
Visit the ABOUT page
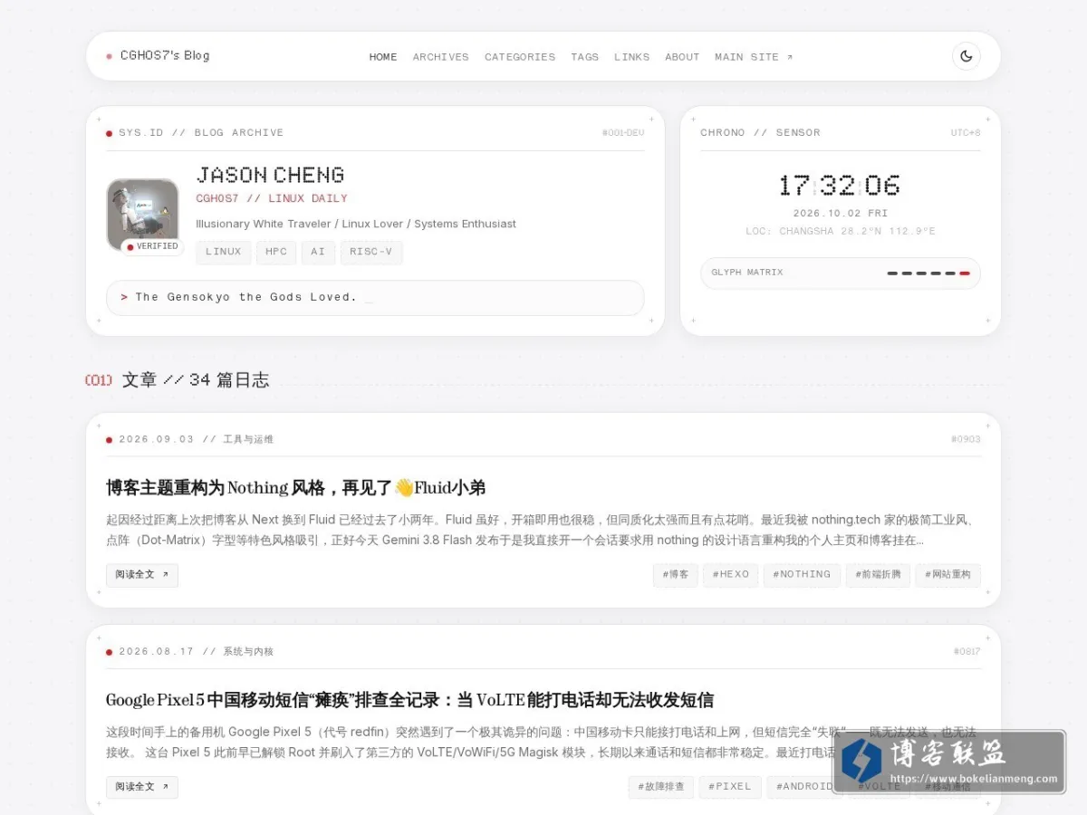point(682,56)
